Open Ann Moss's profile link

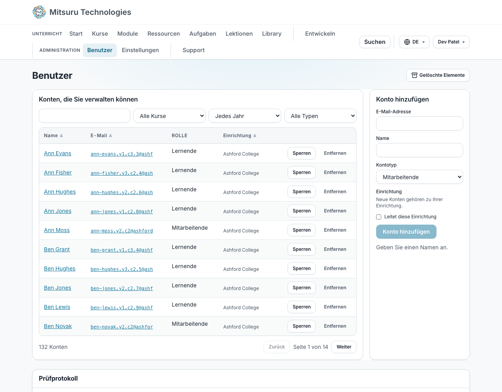point(57,230)
